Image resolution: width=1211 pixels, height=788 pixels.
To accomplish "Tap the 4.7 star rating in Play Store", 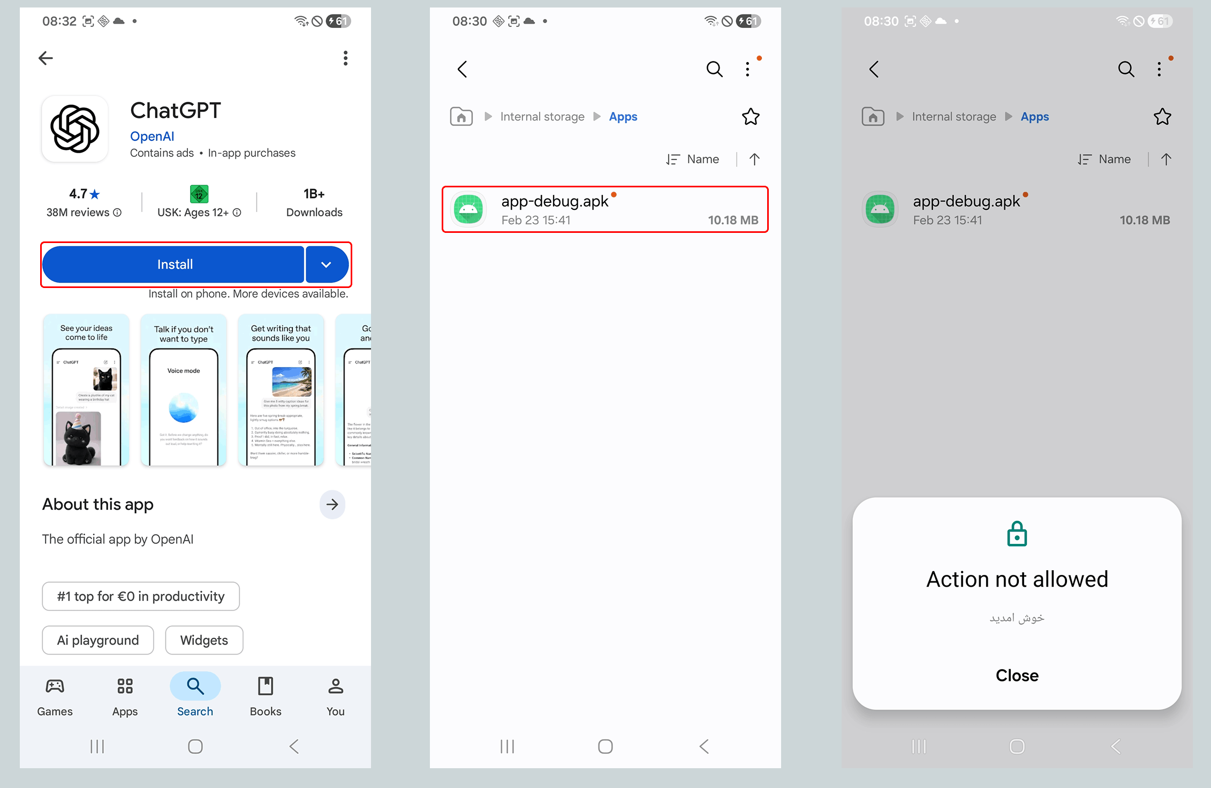I will [84, 194].
